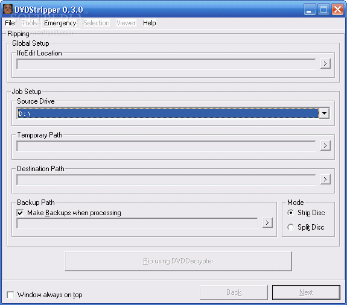The image size is (347, 305).
Task: Select the D:\ Source Drive combo box
Action: (x=173, y=113)
